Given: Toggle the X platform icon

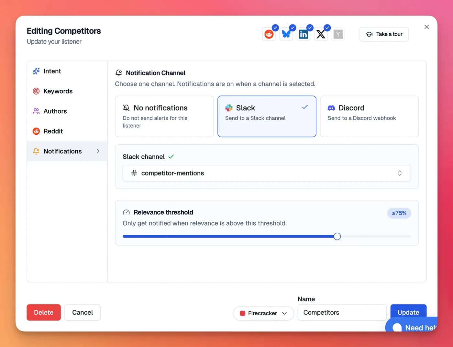Looking at the screenshot, I should [x=321, y=34].
